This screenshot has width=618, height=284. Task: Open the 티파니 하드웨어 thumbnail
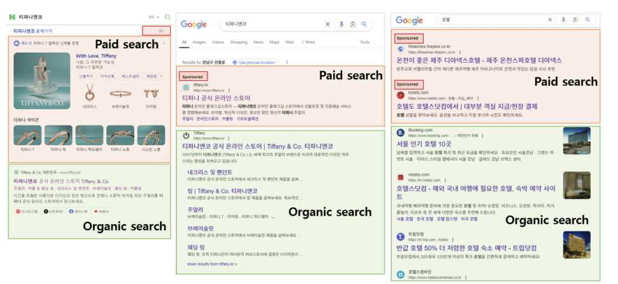coord(89,135)
